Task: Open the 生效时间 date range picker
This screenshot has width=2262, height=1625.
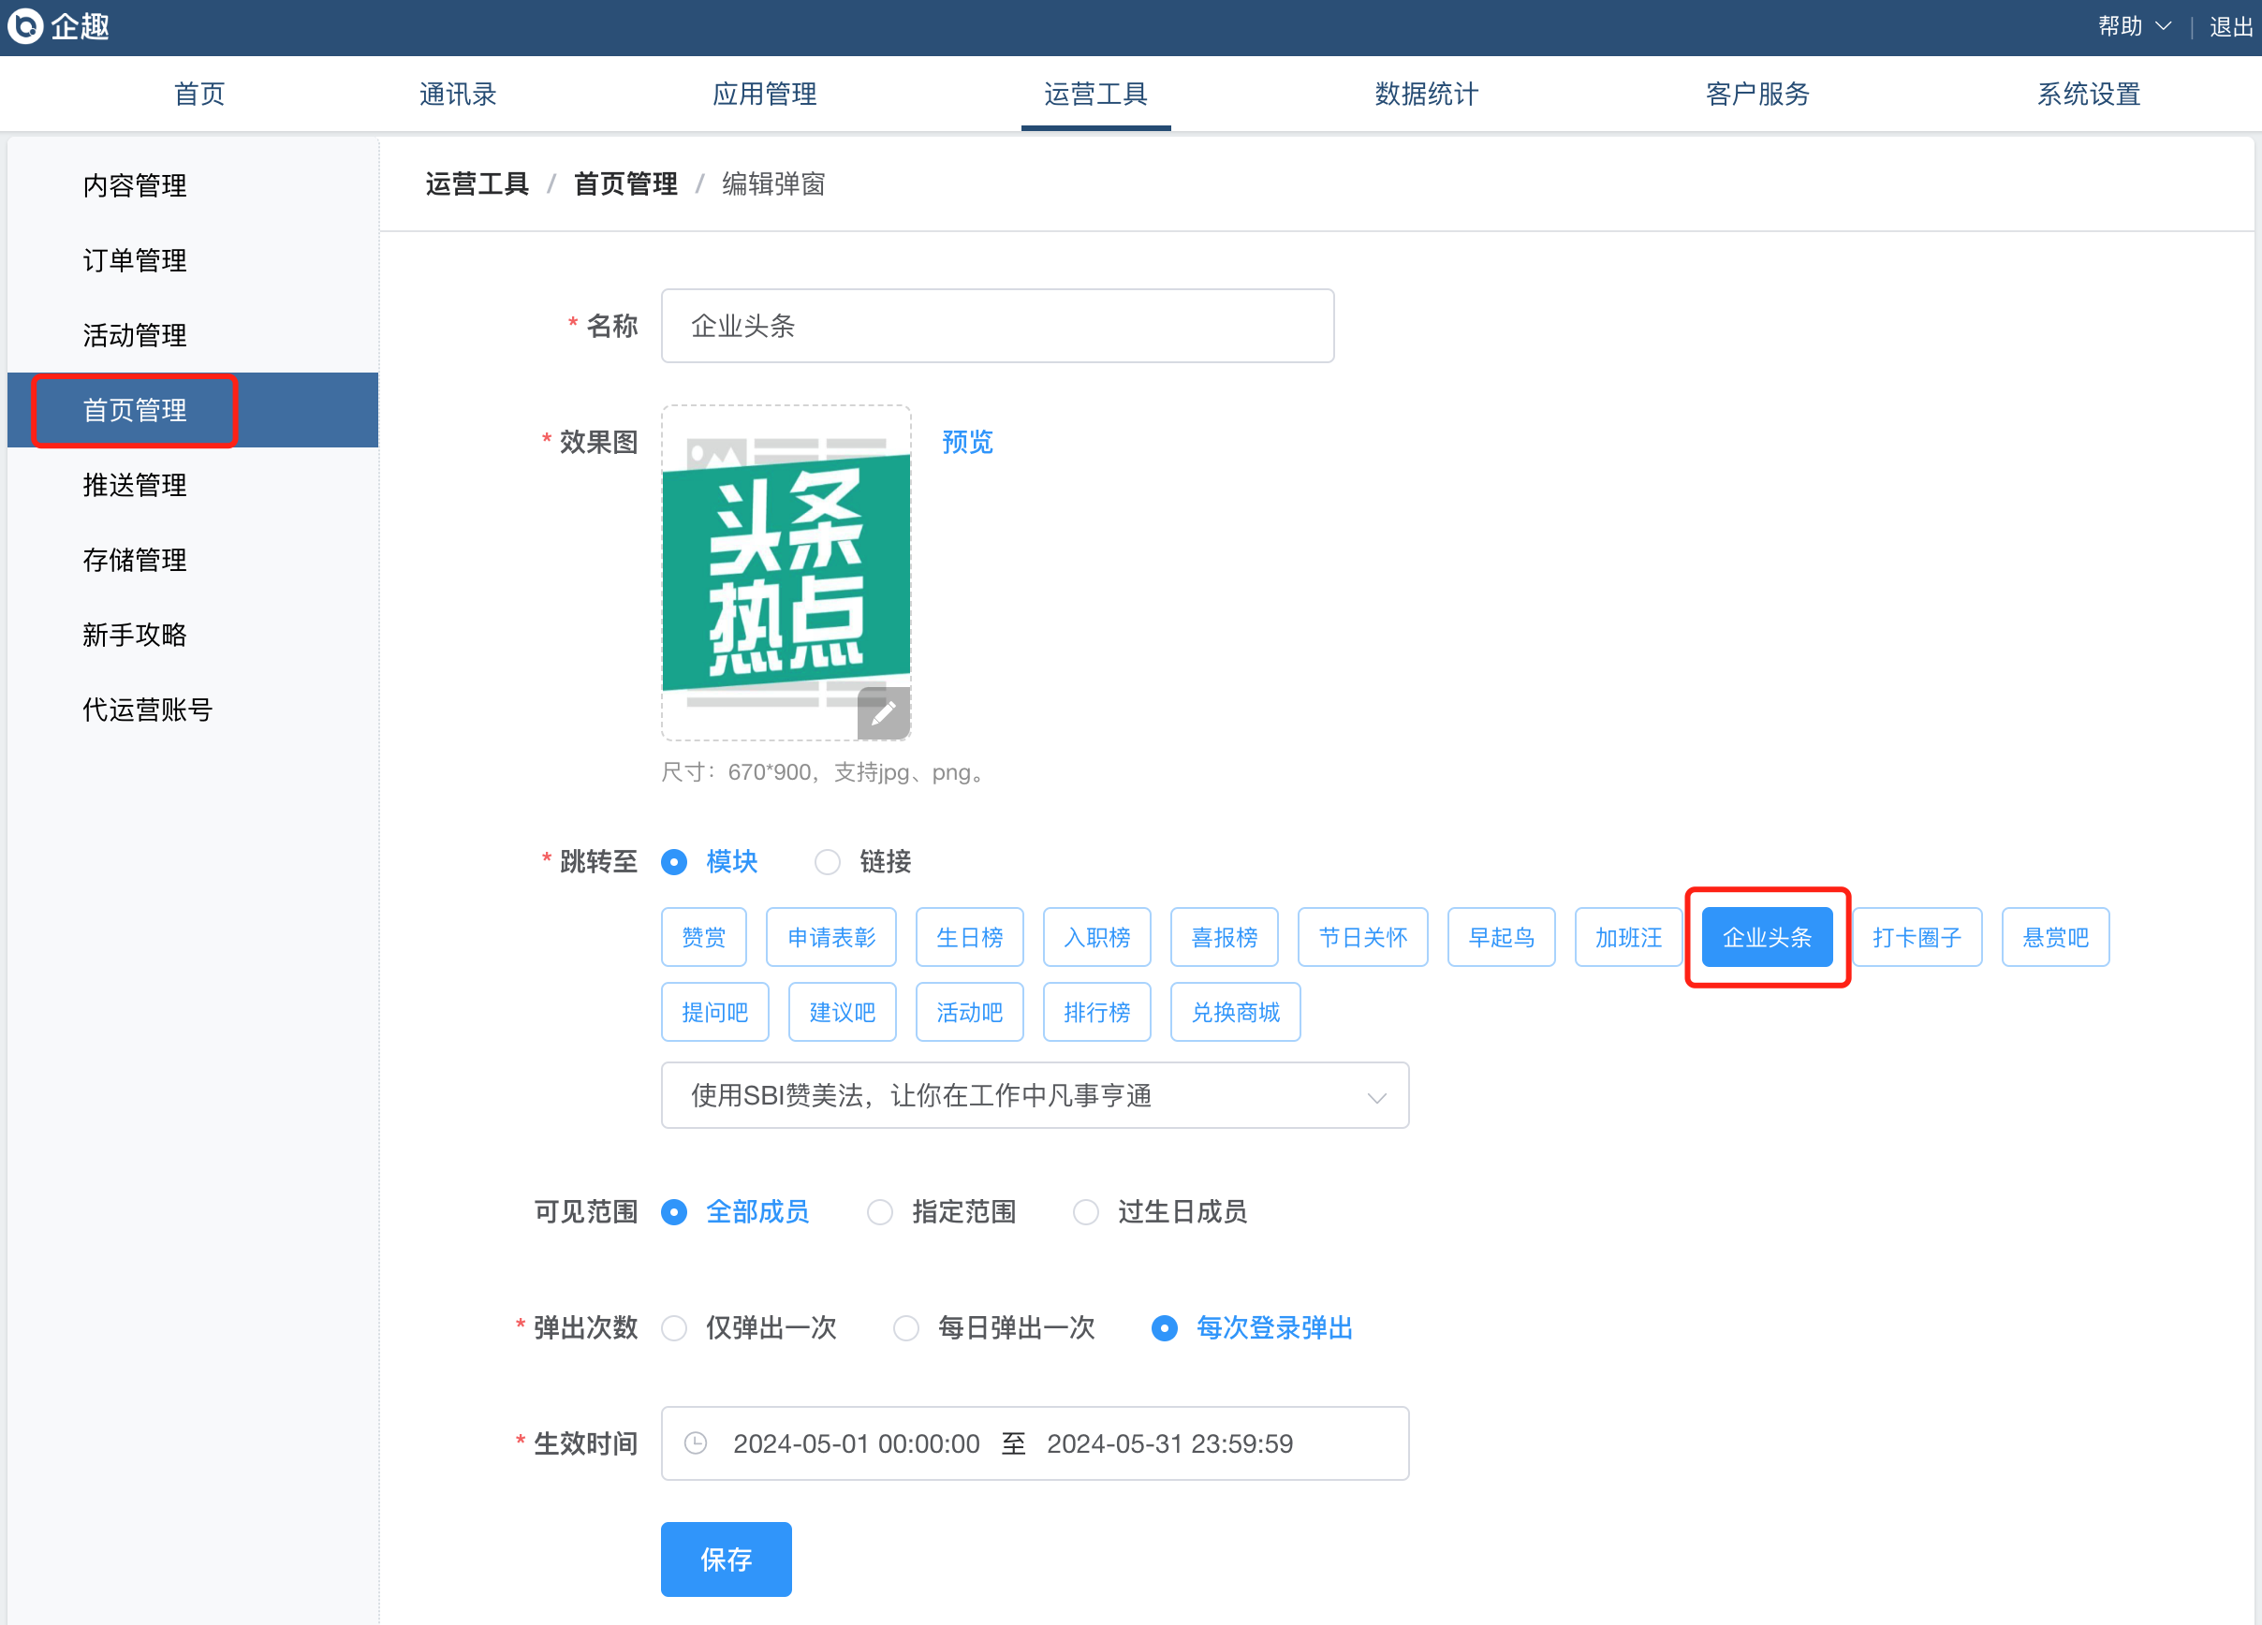Action: coord(1034,1442)
